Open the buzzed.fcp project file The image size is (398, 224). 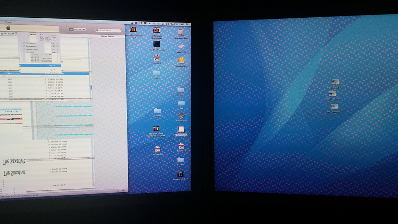click(x=181, y=146)
